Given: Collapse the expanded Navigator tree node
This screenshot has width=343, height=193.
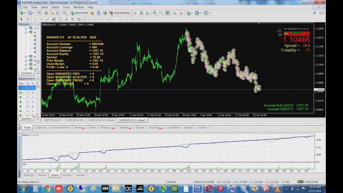Looking at the screenshot, I should pos(26,32).
